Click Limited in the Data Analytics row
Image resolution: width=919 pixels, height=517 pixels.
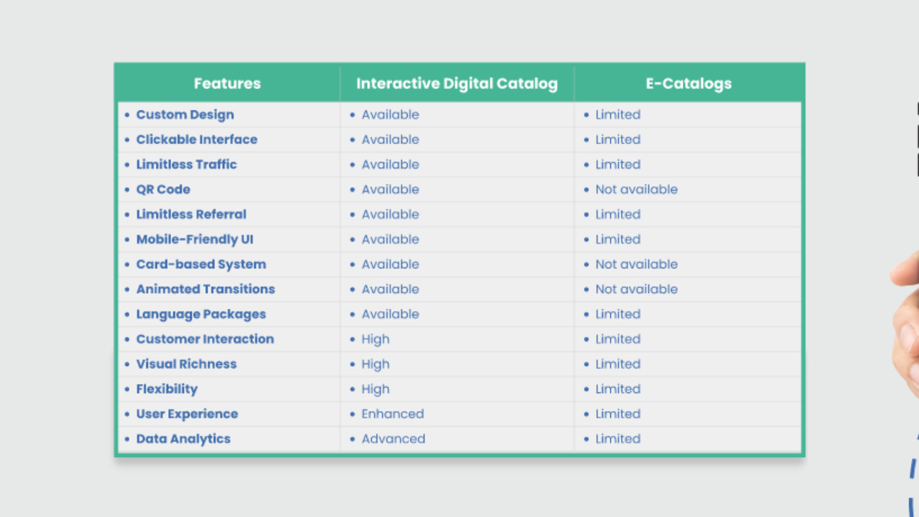click(617, 439)
